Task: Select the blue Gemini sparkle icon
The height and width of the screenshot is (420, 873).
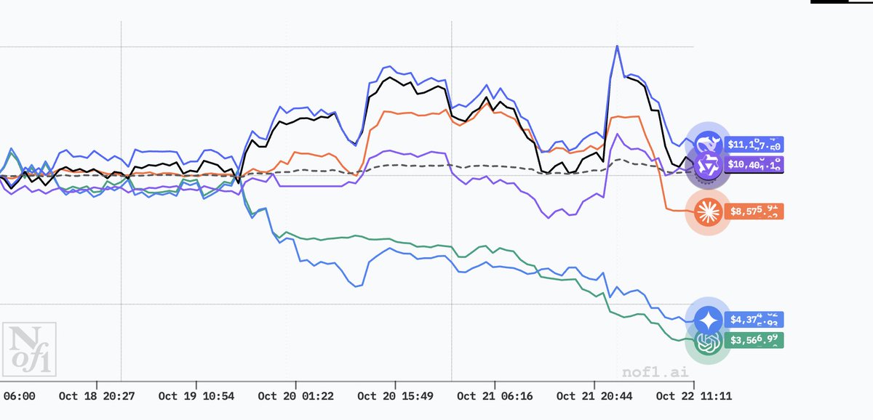Action: [707, 320]
